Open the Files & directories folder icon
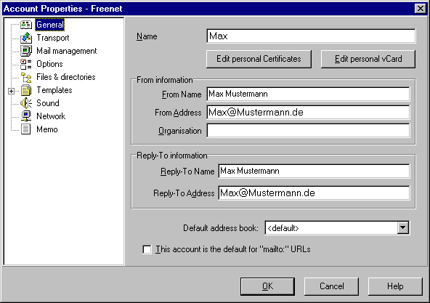Screen dimensions: 430x303 [x=26, y=77]
